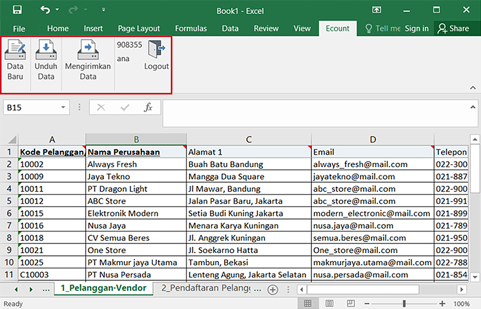The width and height of the screenshot is (481, 309).
Task: Click the Save icon in title bar
Action: (x=18, y=10)
